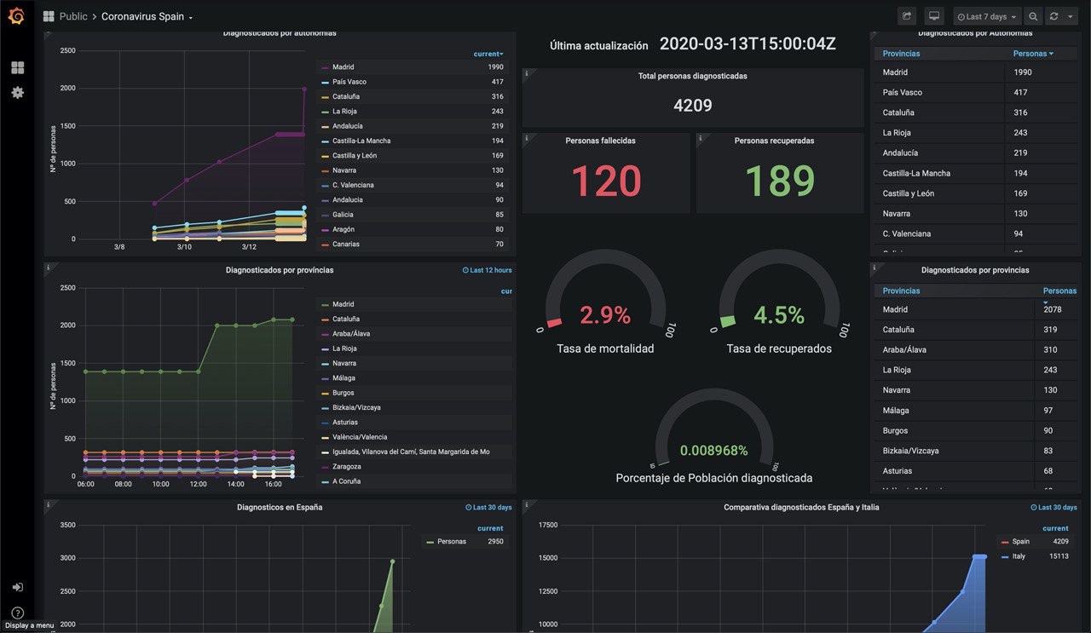Toggle Bizkaia/Vizcaya series in províncias legend
Image resolution: width=1091 pixels, height=633 pixels.
tap(356, 408)
